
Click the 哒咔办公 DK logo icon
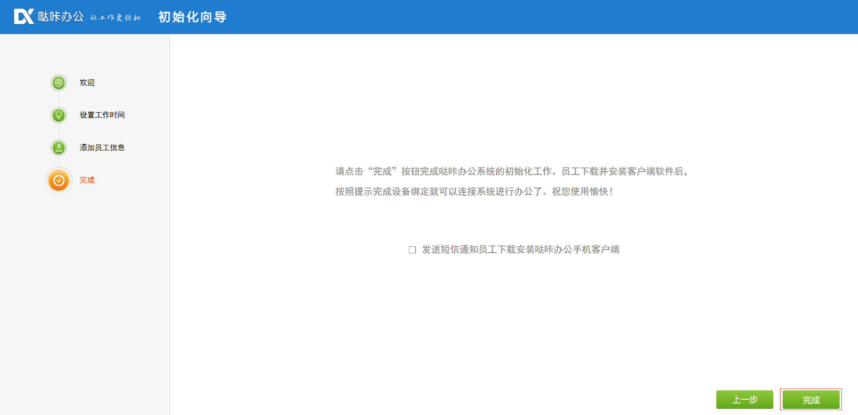pos(24,17)
